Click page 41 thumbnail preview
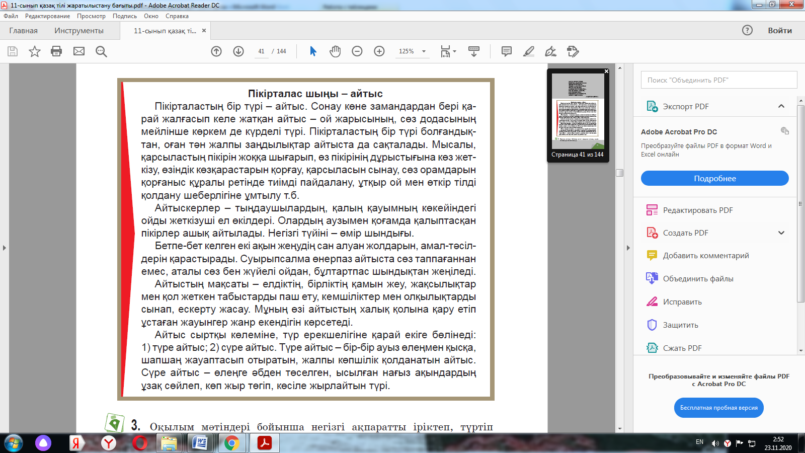Screen dimensions: 805x453 tap(578, 111)
